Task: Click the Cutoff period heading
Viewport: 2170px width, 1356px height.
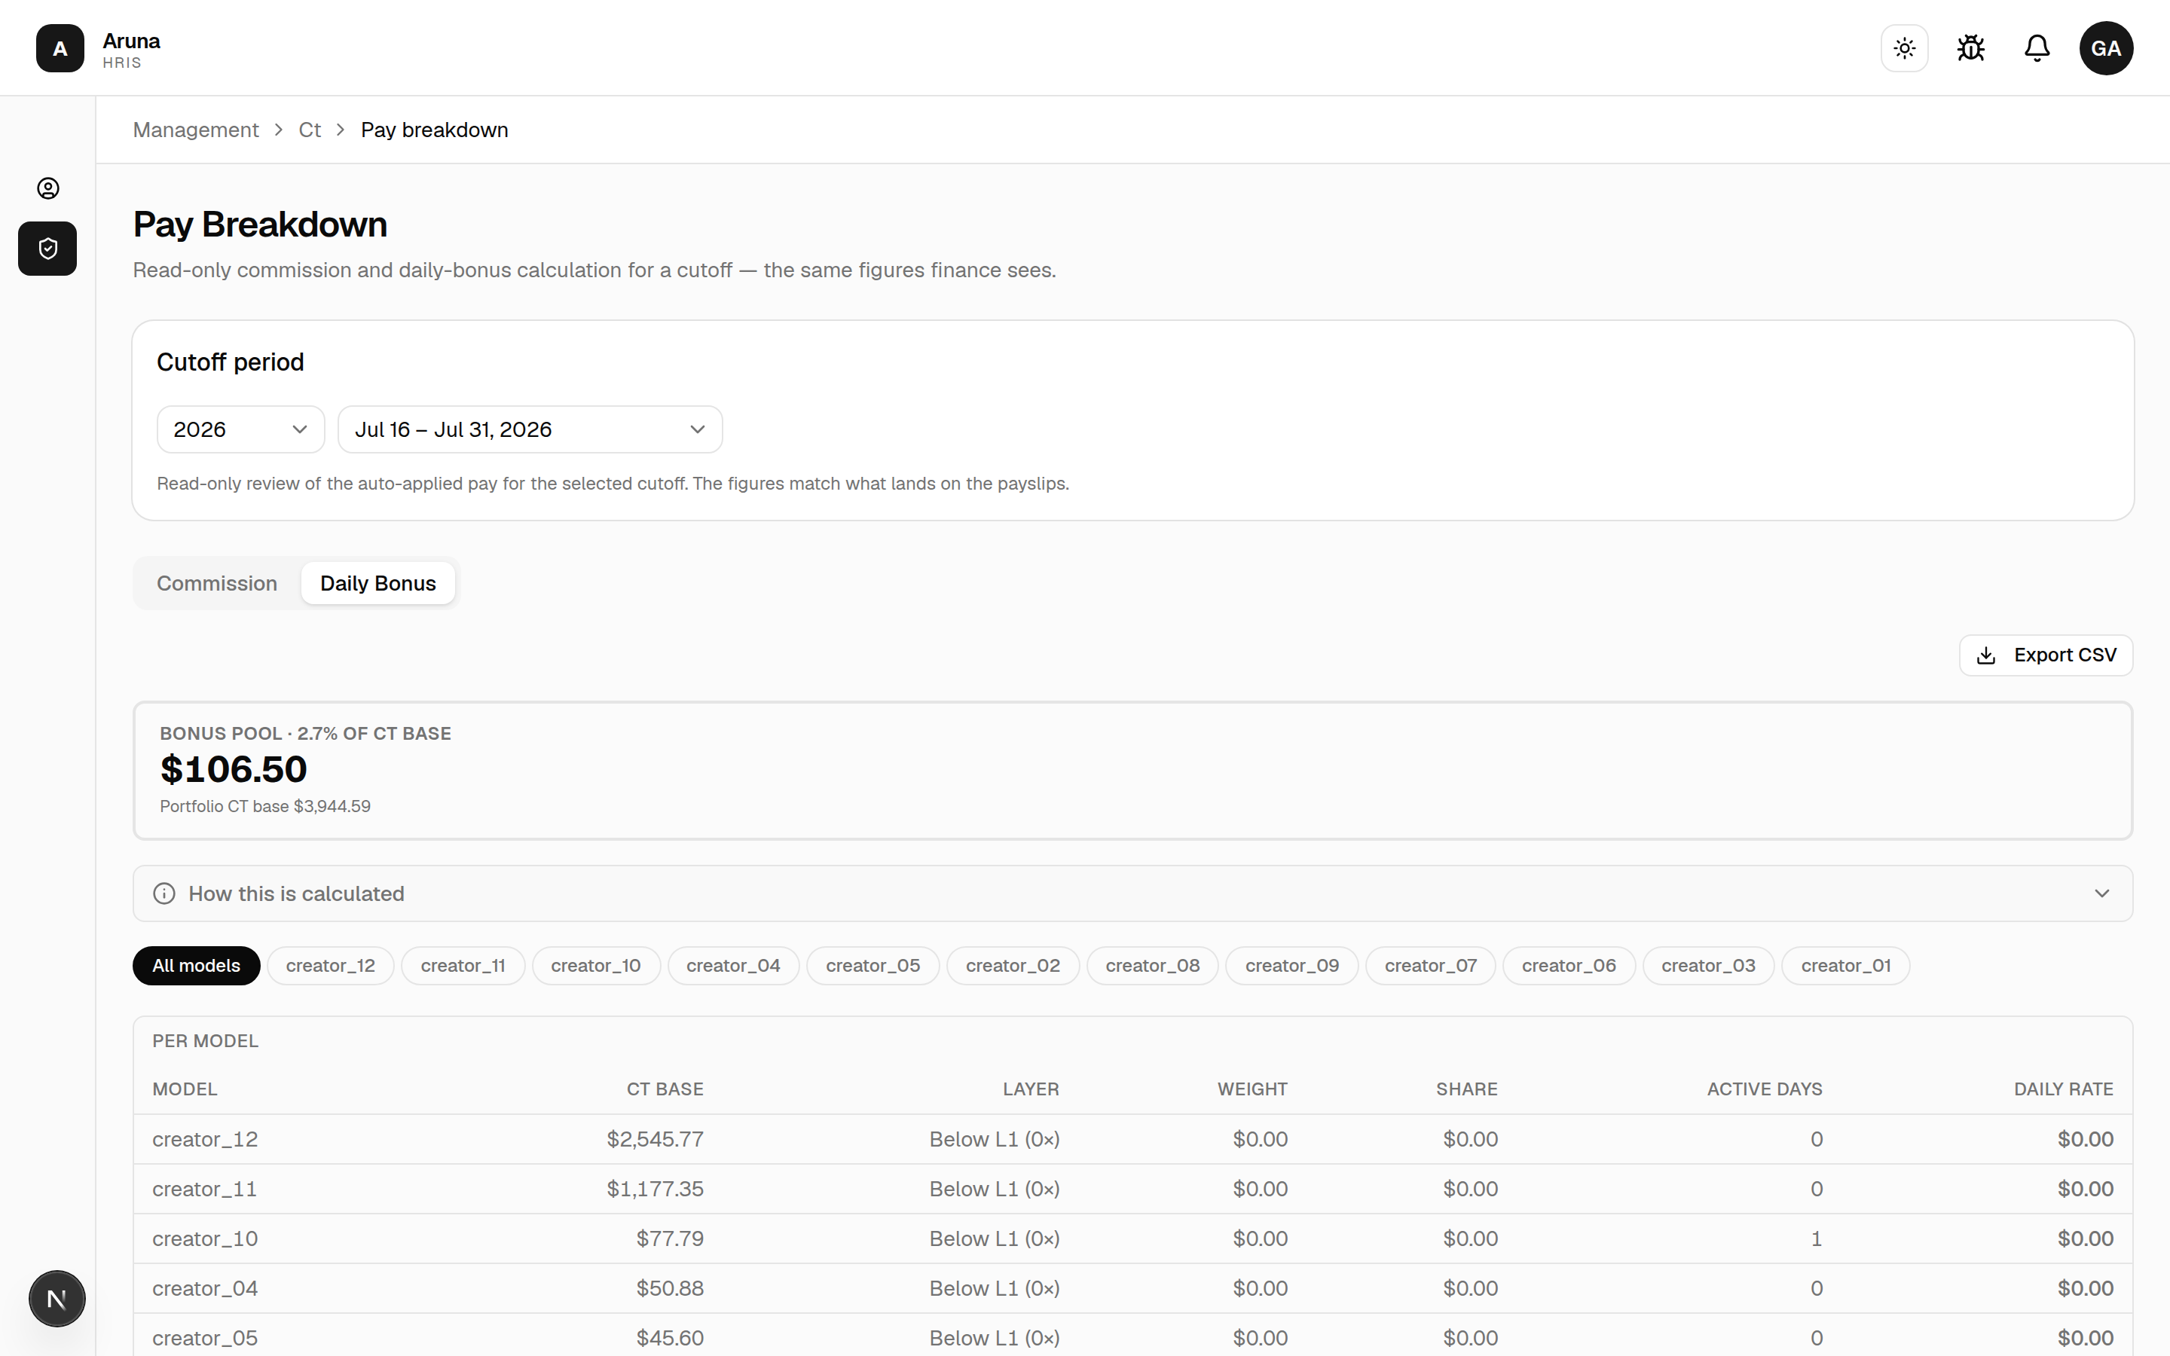Action: point(231,362)
